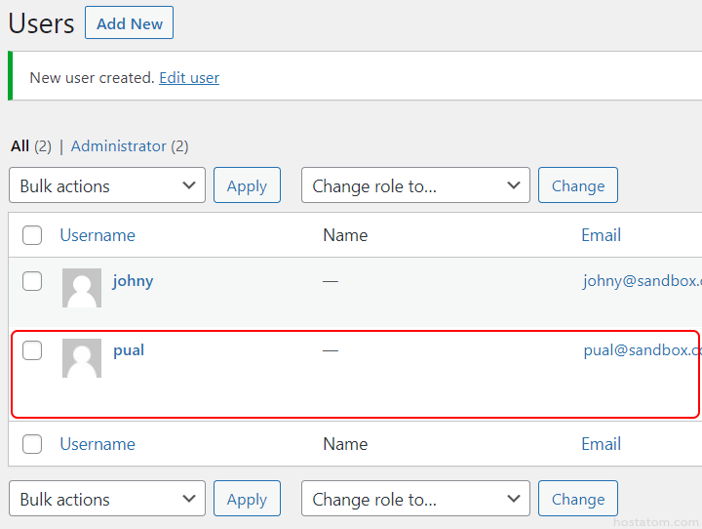This screenshot has width=702, height=529.
Task: Select the checkbox for user pual
Action: coord(32,350)
